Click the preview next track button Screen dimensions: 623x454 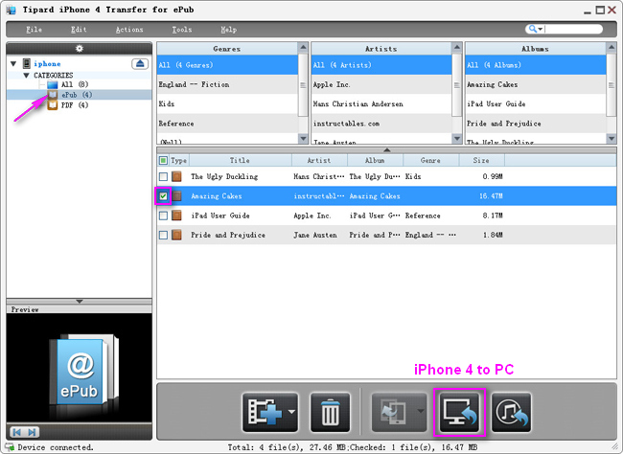pyautogui.click(x=33, y=432)
